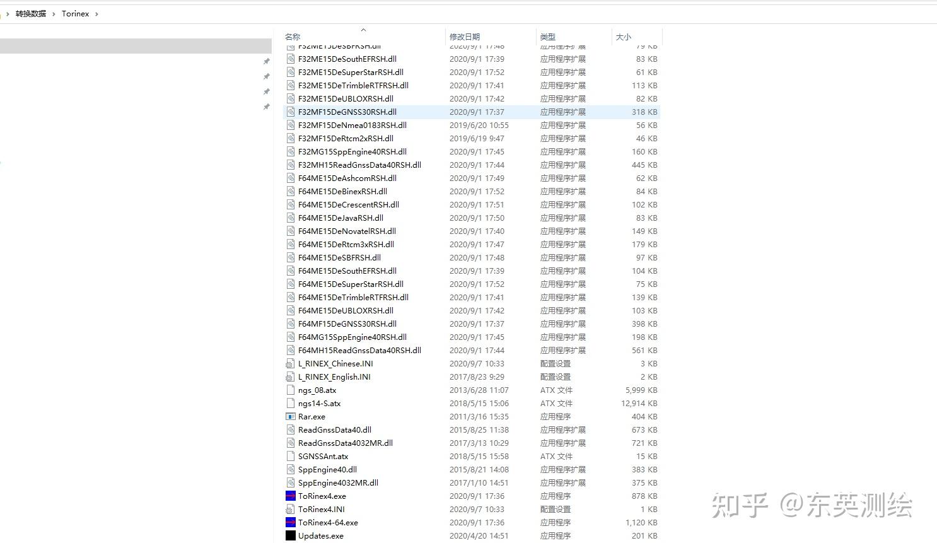The image size is (937, 543).
Task: Click the L_RINEX_Chinese.INI config file icon
Action: pos(291,363)
